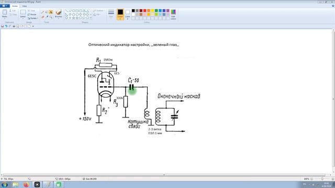Pick the yellow color swatch

(152, 10)
